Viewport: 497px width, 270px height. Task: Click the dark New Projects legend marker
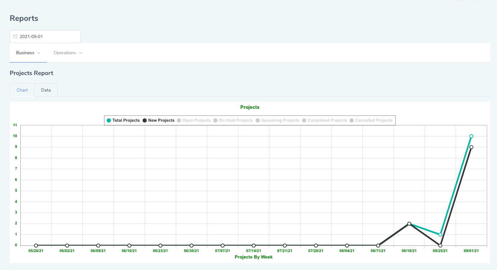coord(145,120)
